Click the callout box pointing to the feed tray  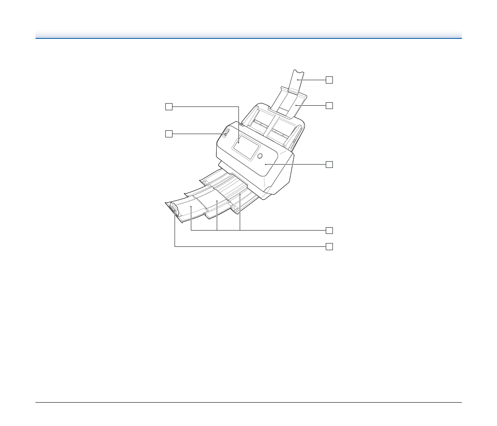[x=330, y=106]
